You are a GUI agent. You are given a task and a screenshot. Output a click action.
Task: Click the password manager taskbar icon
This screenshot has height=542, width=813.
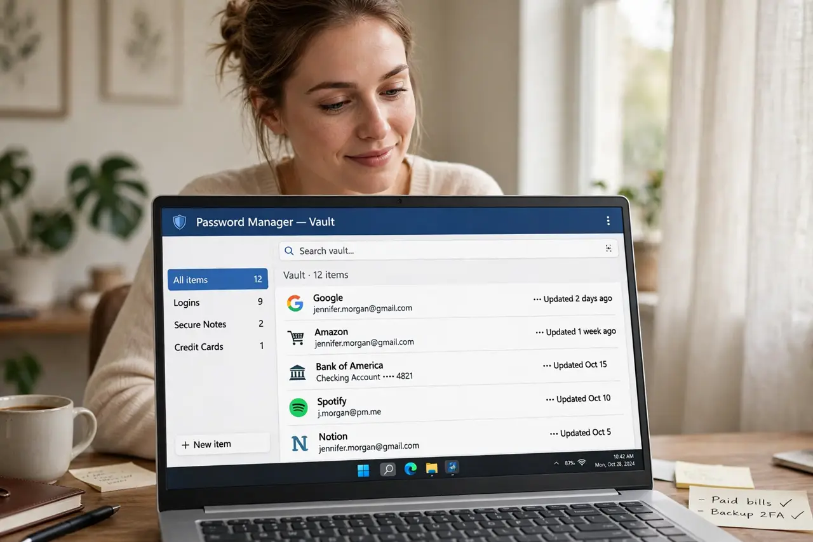452,467
